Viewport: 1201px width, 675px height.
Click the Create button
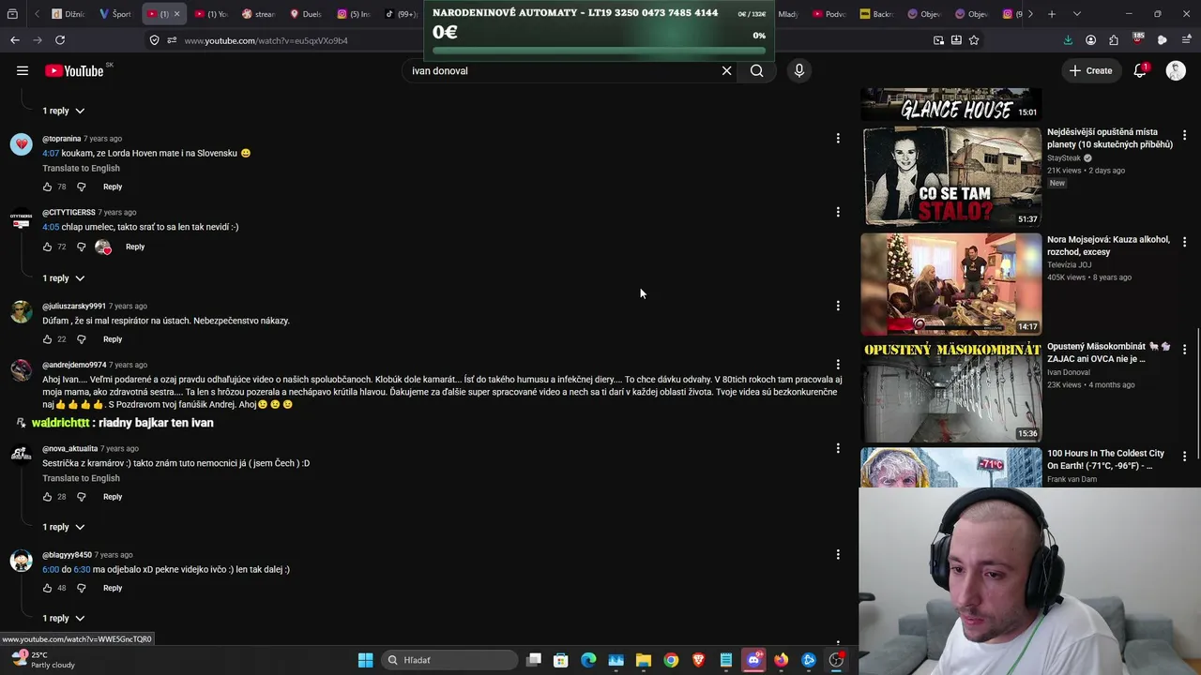[x=1091, y=70]
